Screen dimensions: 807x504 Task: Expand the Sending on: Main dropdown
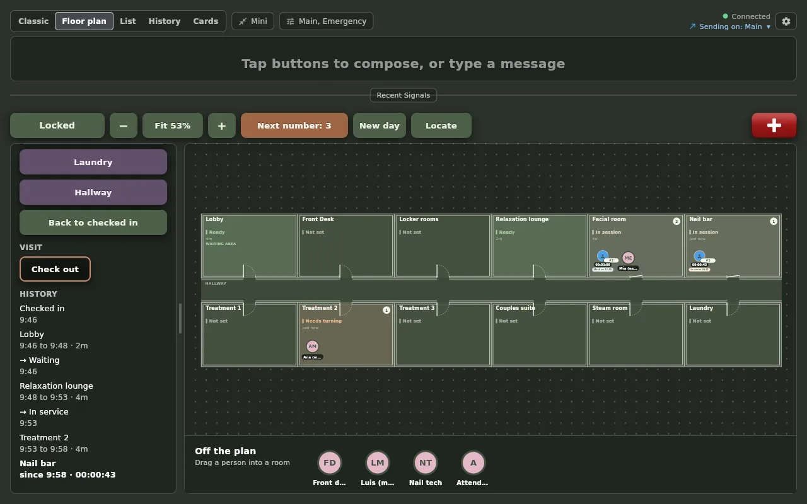730,26
